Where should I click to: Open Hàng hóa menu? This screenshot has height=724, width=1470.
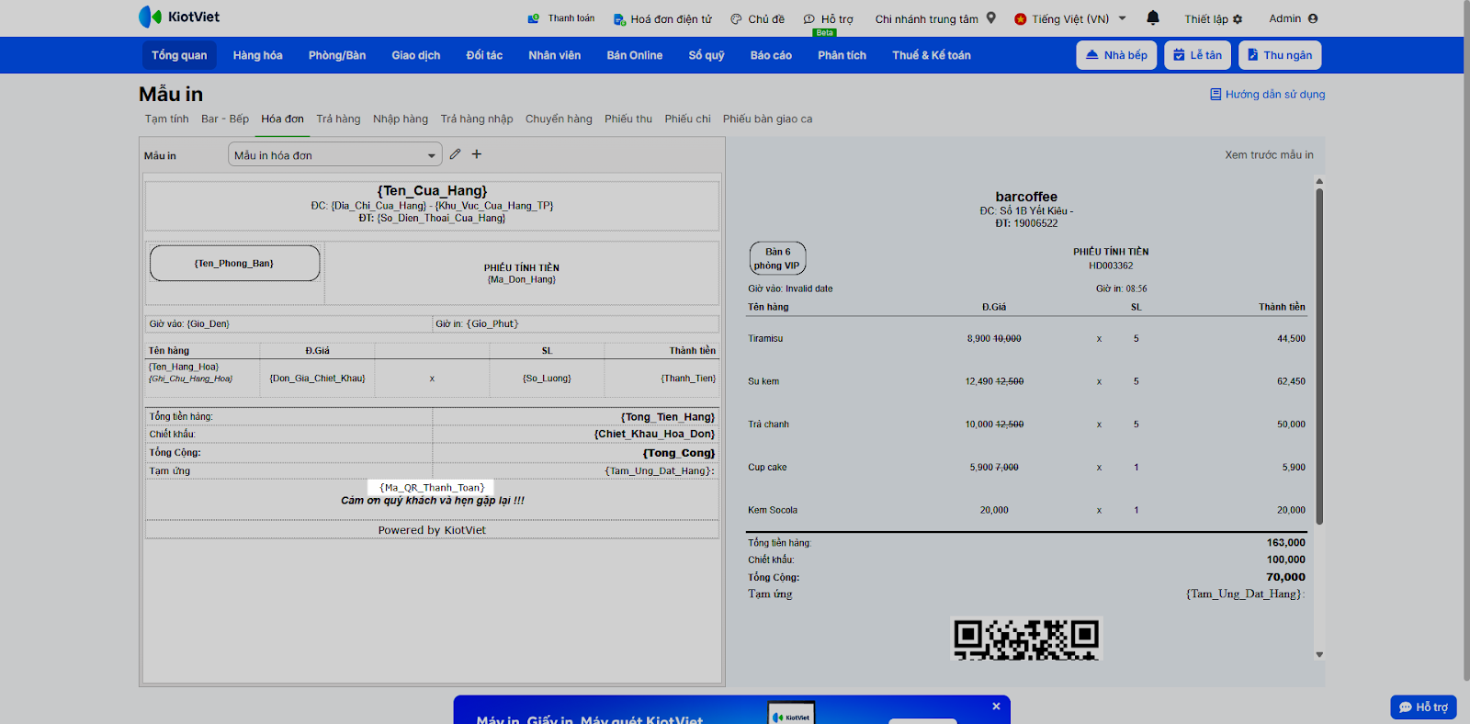[257, 55]
